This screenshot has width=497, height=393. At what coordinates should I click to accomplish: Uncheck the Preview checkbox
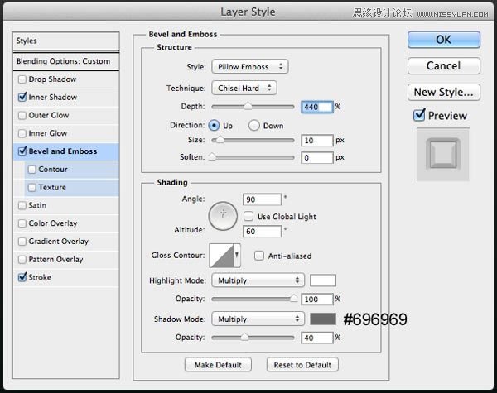coord(419,115)
